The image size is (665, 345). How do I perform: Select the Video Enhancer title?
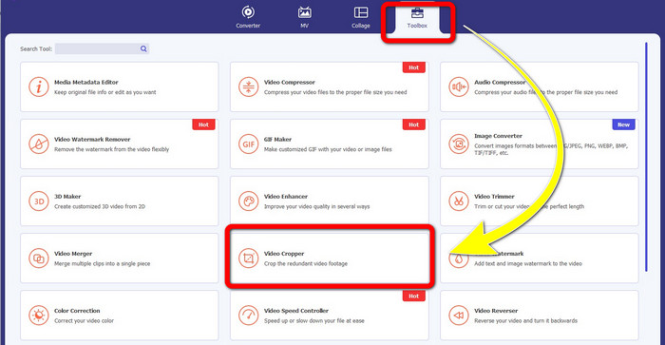pos(286,197)
